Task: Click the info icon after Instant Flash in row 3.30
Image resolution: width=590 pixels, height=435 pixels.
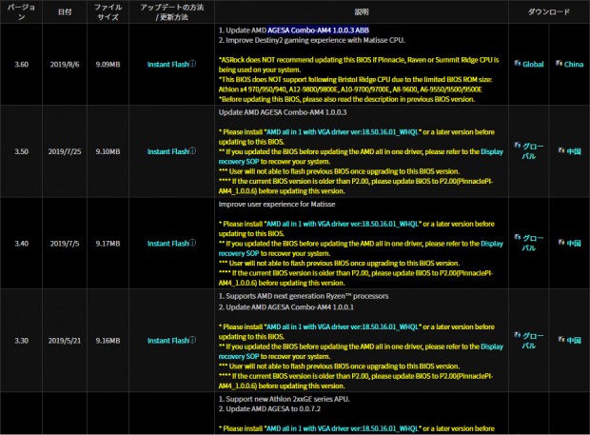Action: pos(192,340)
